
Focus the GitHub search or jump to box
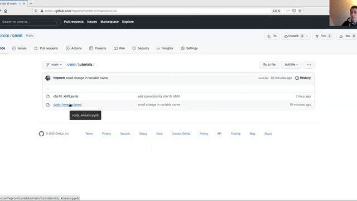[30, 22]
